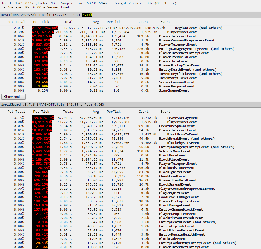Viewport: 261px width, 249px height.
Task: Click the red 135,813.19% Pct Tick cell
Action: tap(43, 118)
